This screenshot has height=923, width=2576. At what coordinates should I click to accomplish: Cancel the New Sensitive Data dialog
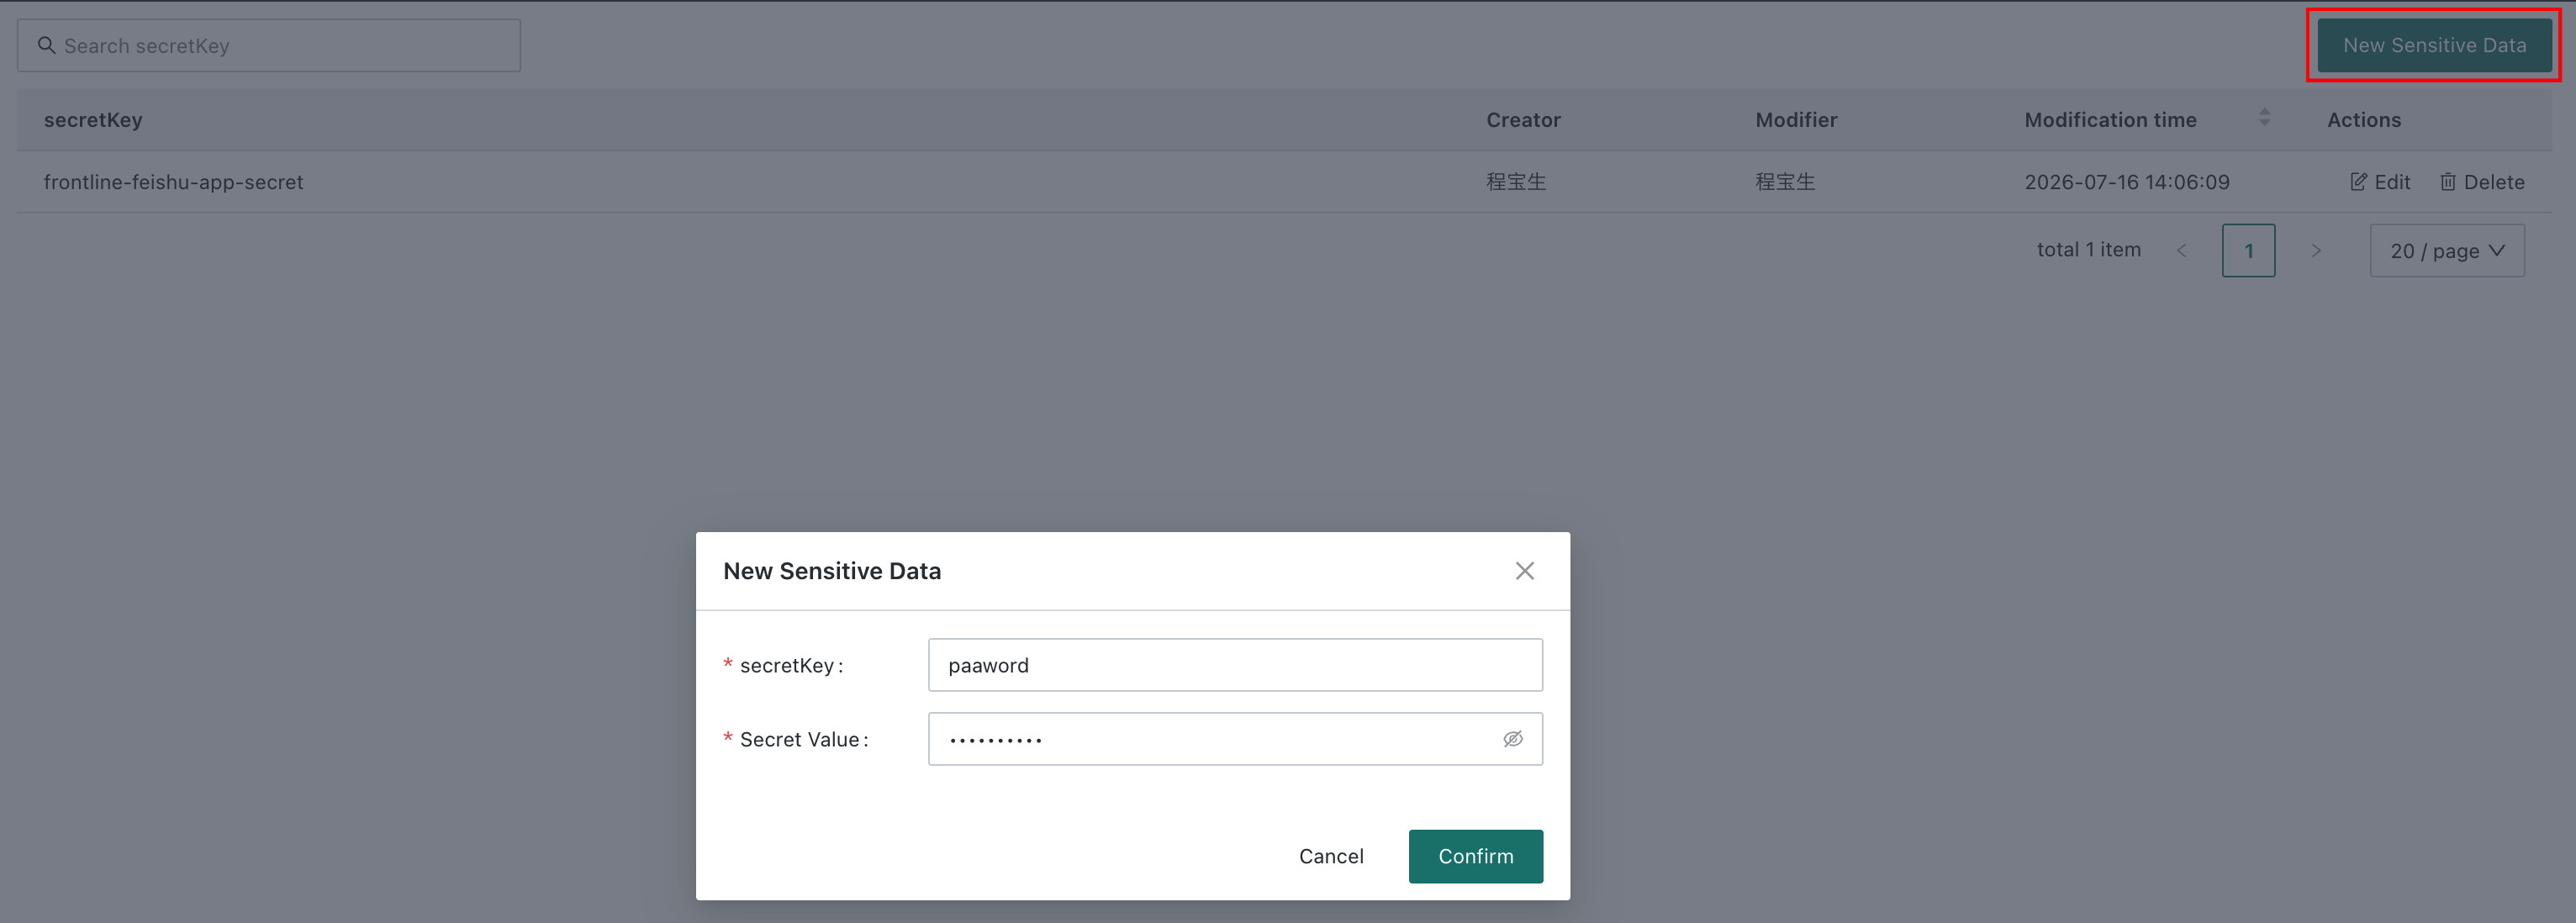[1331, 856]
